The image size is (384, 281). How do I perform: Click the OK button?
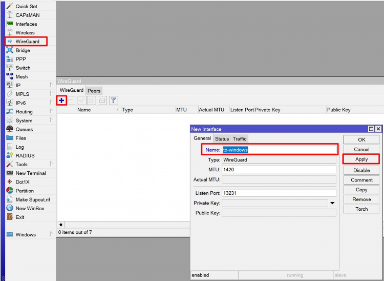pyautogui.click(x=361, y=140)
